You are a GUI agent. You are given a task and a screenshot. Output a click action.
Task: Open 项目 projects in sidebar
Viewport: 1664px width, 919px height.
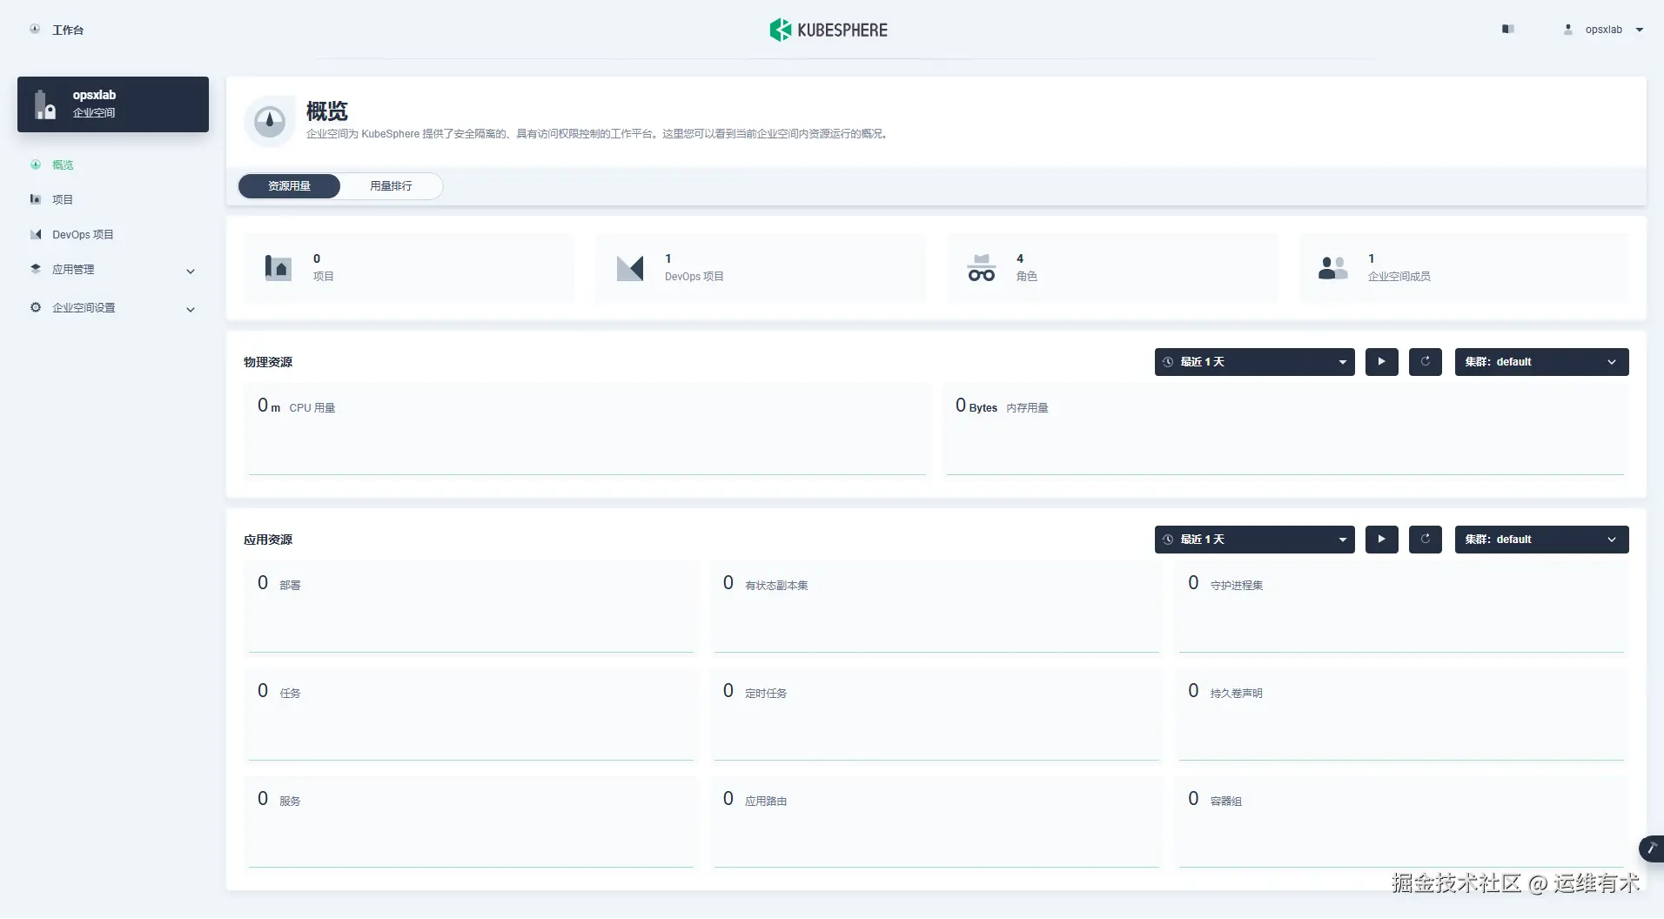coord(63,199)
